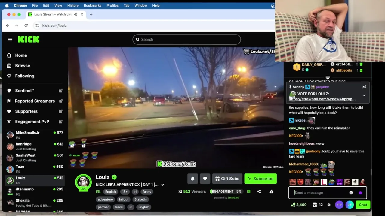
Task: Click the Chrome back arrow
Action: pyautogui.click(x=8, y=25)
